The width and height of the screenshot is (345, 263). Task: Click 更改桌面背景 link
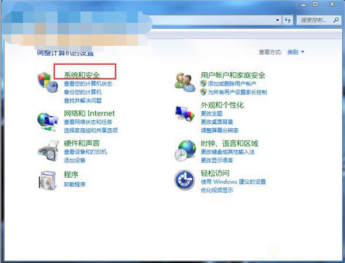[217, 122]
